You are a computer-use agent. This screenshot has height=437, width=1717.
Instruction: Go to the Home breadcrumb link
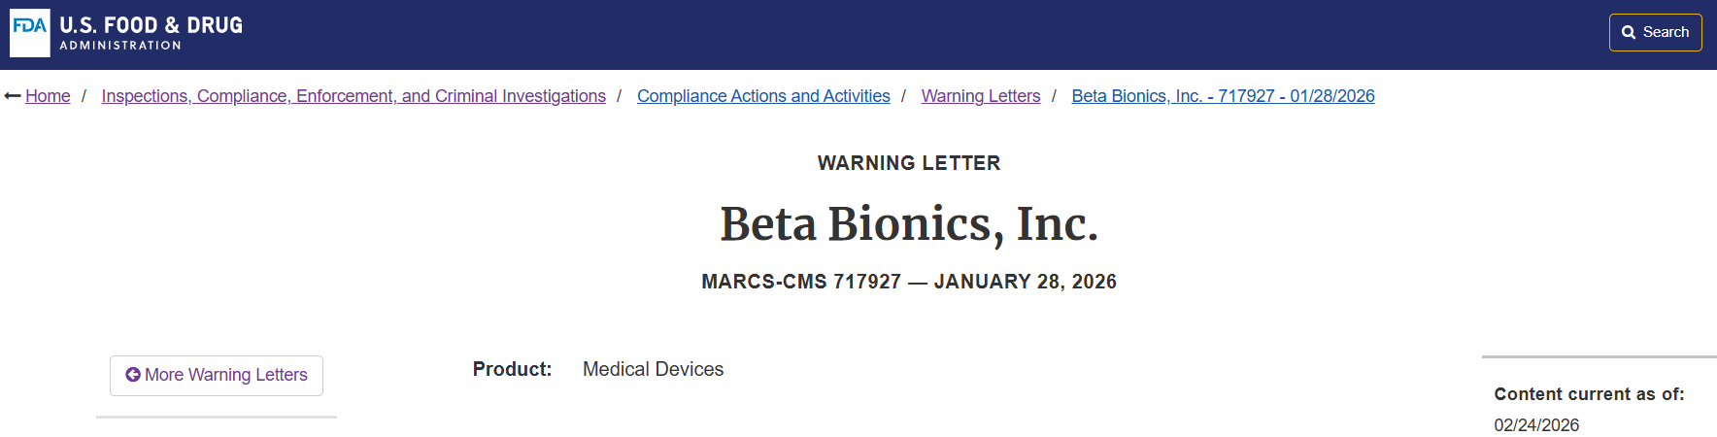click(x=48, y=96)
